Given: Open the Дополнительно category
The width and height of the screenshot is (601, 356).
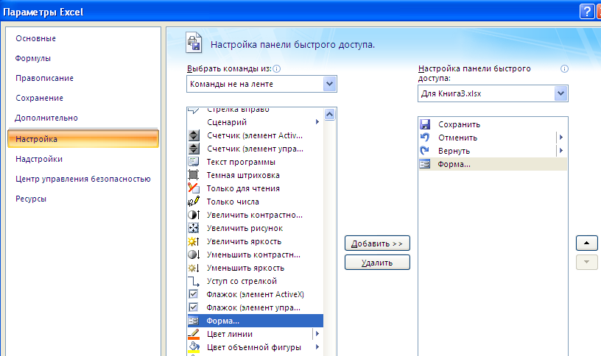Looking at the screenshot, I should [46, 118].
